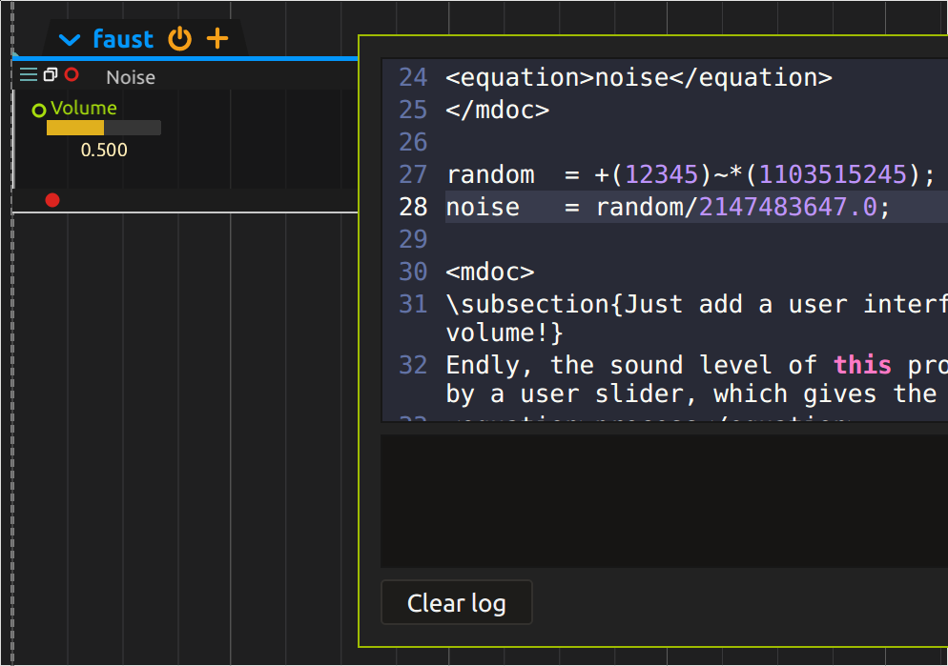Click the red output port dot

pos(52,199)
